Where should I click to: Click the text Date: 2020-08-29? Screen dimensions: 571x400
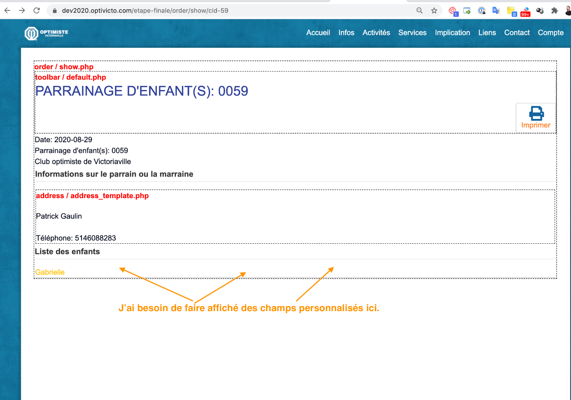click(x=63, y=140)
